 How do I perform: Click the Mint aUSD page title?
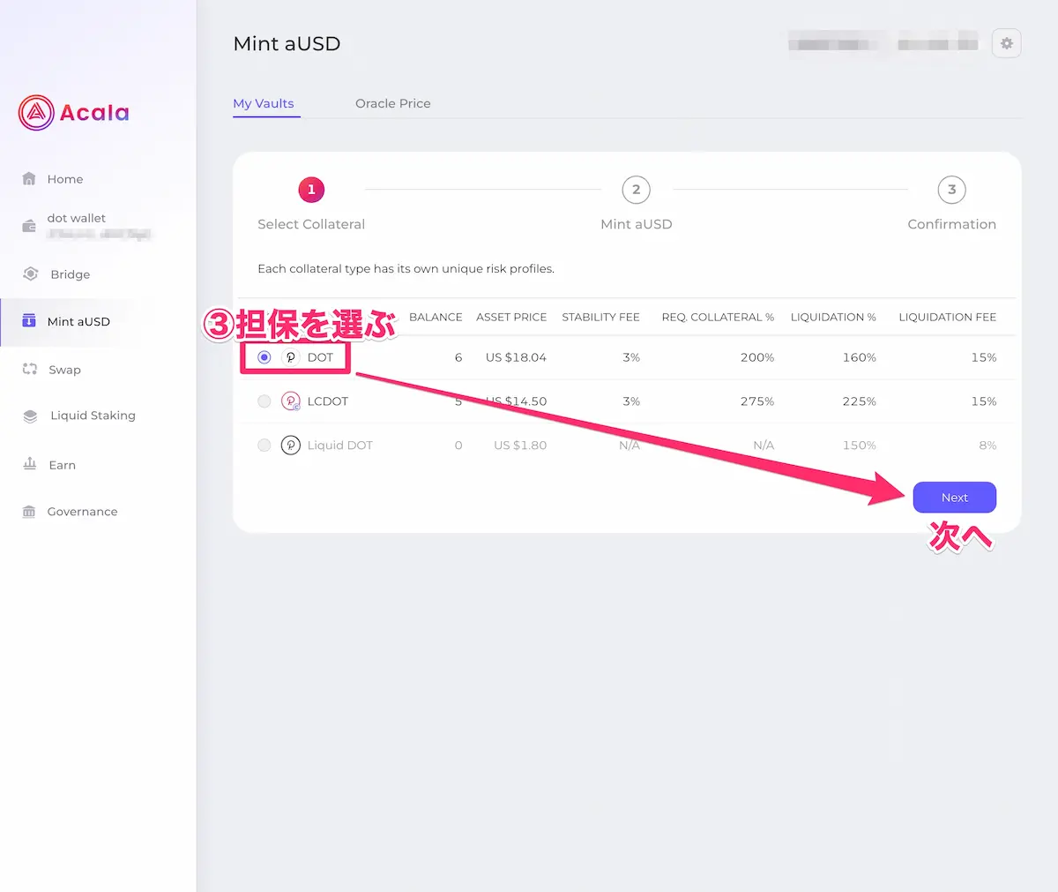click(287, 43)
